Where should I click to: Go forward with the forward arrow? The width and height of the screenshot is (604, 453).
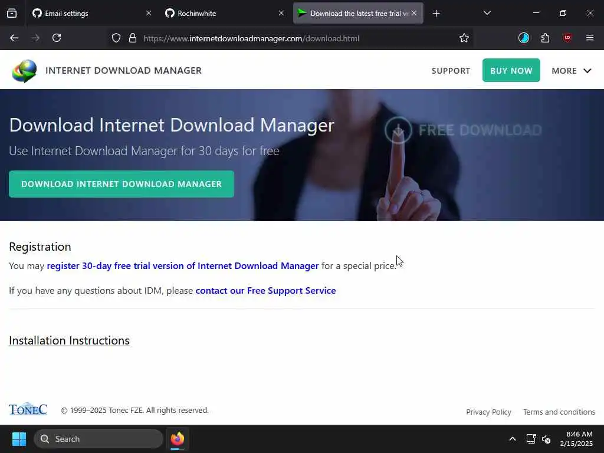tap(35, 38)
